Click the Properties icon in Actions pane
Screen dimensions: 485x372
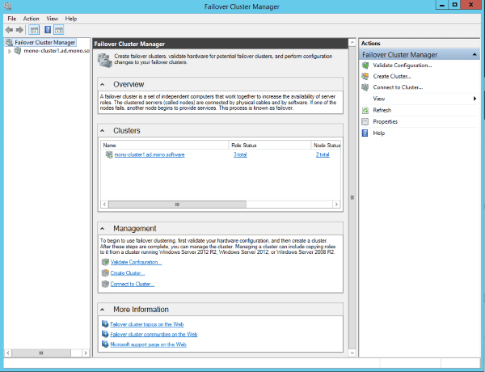tap(365, 121)
